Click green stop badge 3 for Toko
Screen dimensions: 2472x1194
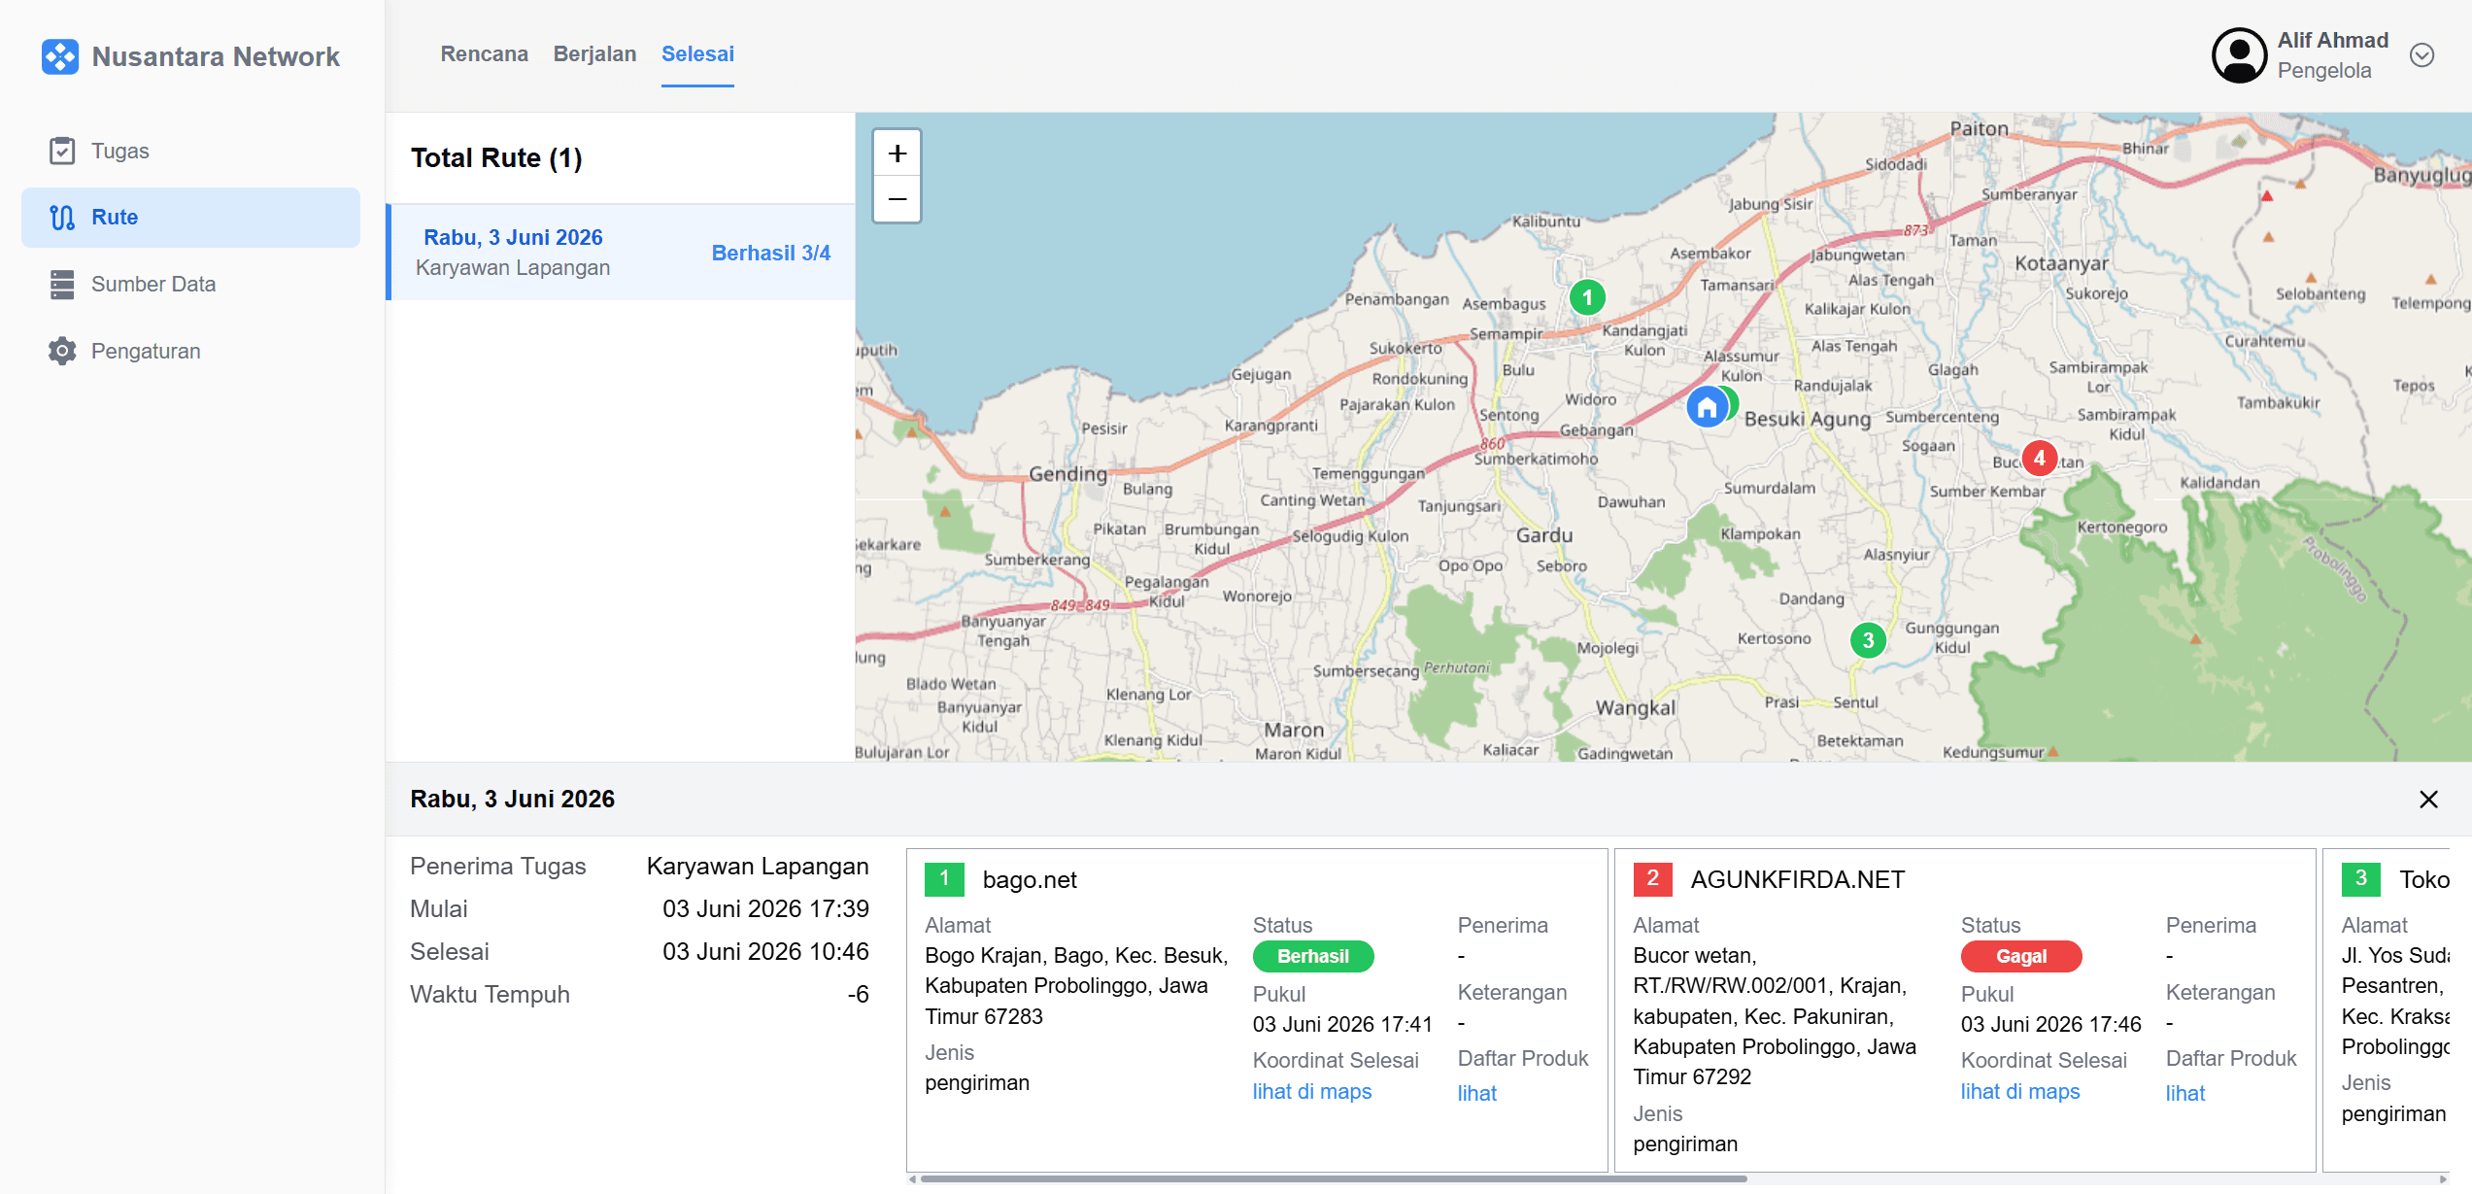(2360, 879)
